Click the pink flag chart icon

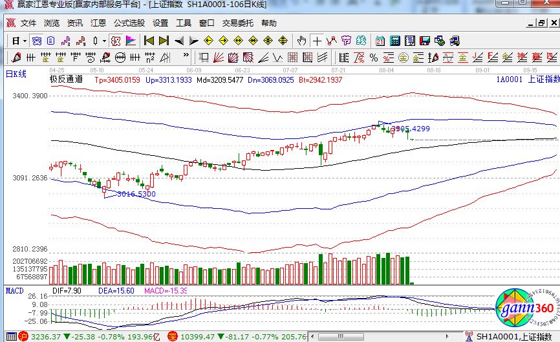point(130,41)
